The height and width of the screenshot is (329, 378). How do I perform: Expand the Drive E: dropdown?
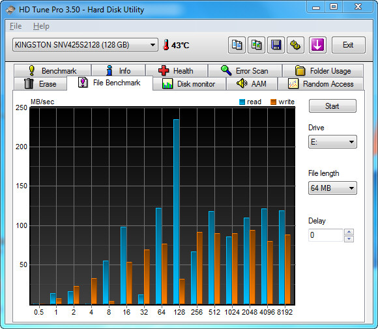[x=332, y=142]
